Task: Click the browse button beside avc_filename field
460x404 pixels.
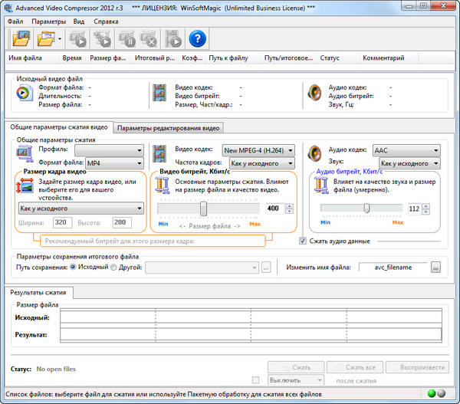Action: (x=435, y=268)
